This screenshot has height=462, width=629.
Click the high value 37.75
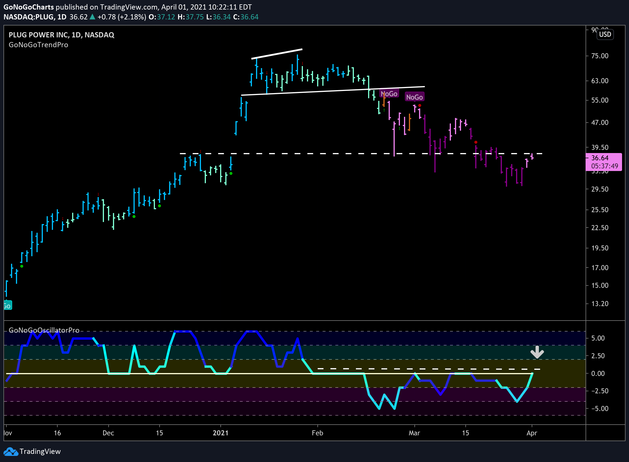point(195,17)
